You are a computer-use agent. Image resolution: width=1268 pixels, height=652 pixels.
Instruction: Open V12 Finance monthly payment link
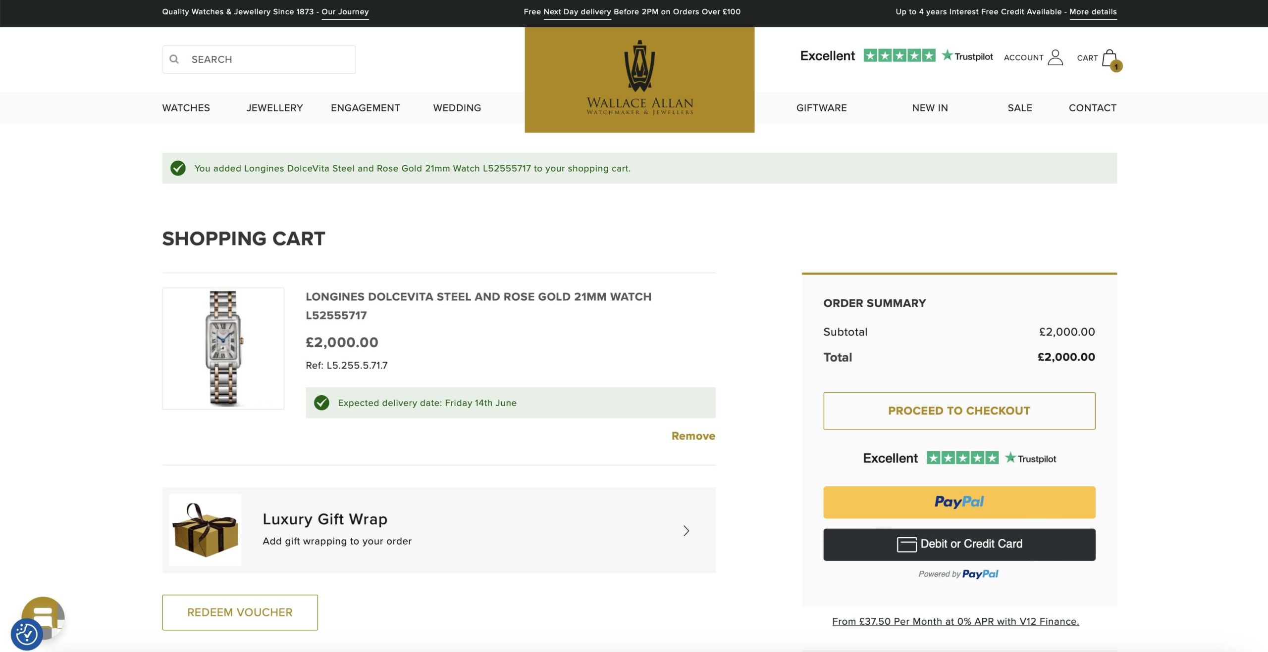[x=955, y=621]
